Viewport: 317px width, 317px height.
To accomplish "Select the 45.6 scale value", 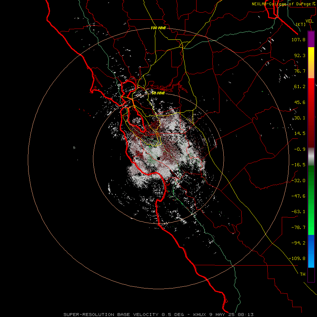I will 300,102.
